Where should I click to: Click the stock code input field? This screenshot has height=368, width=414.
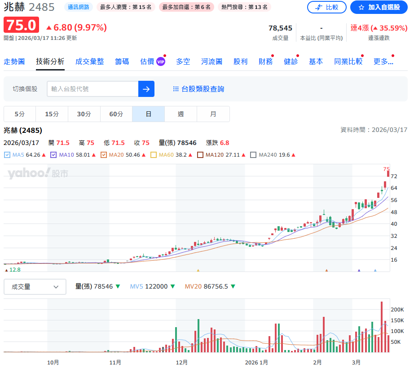[92, 89]
